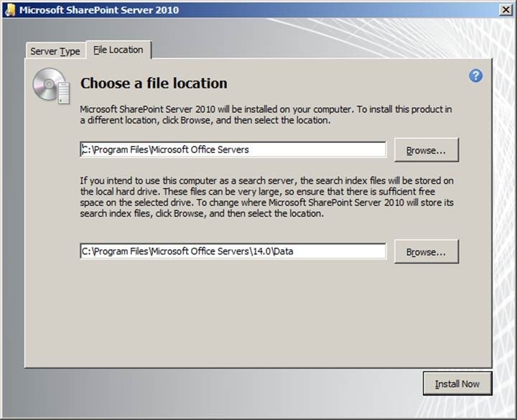The image size is (517, 420).
Task: Switch to the Server Type tab
Action: [x=55, y=51]
